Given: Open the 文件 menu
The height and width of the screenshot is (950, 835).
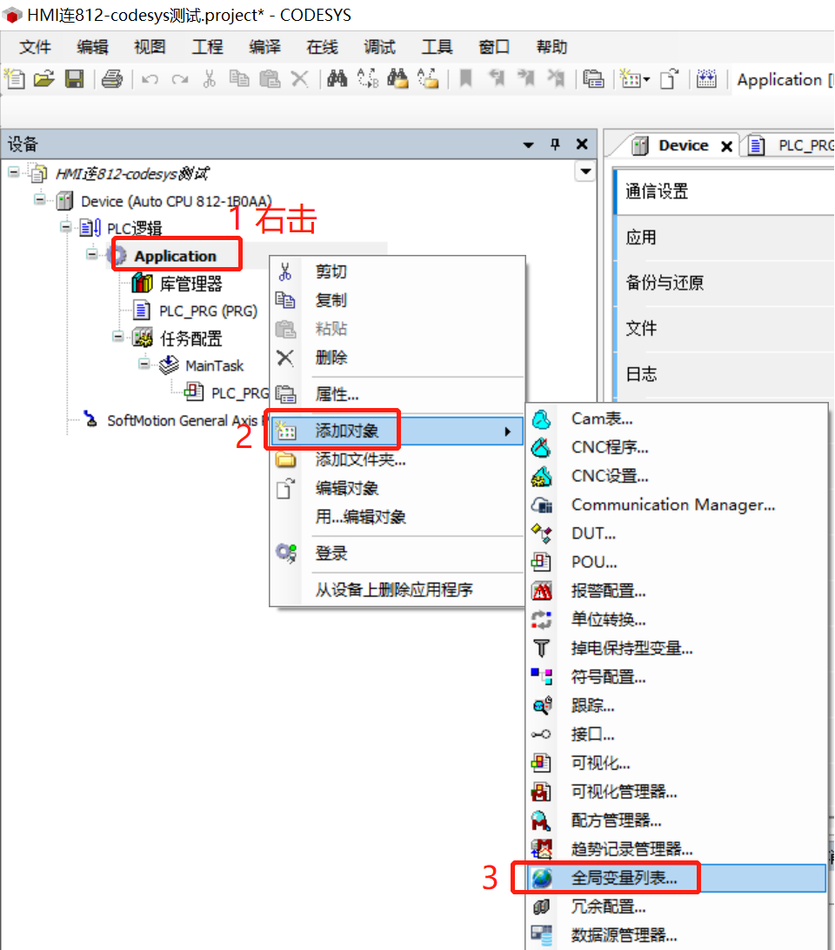Looking at the screenshot, I should pyautogui.click(x=35, y=47).
